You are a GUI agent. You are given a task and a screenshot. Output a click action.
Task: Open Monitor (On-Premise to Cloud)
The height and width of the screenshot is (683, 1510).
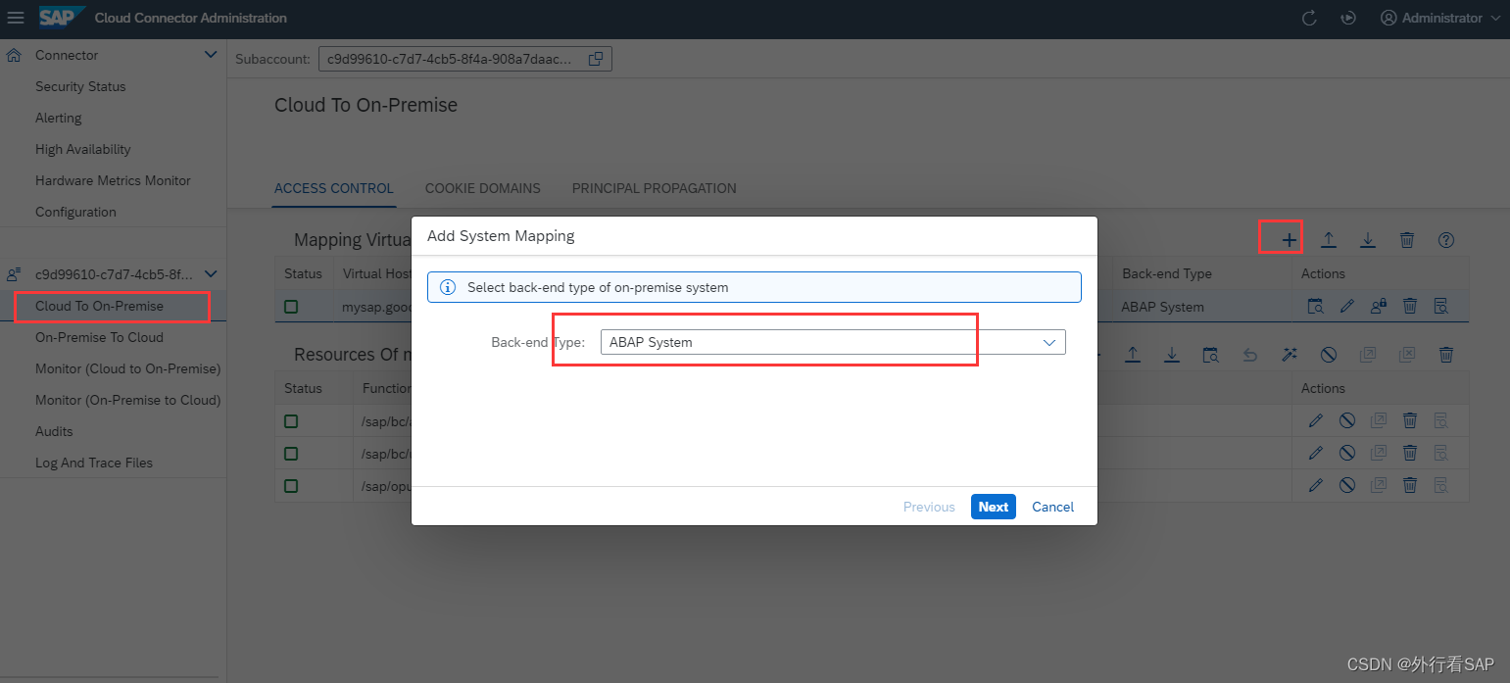click(x=127, y=400)
